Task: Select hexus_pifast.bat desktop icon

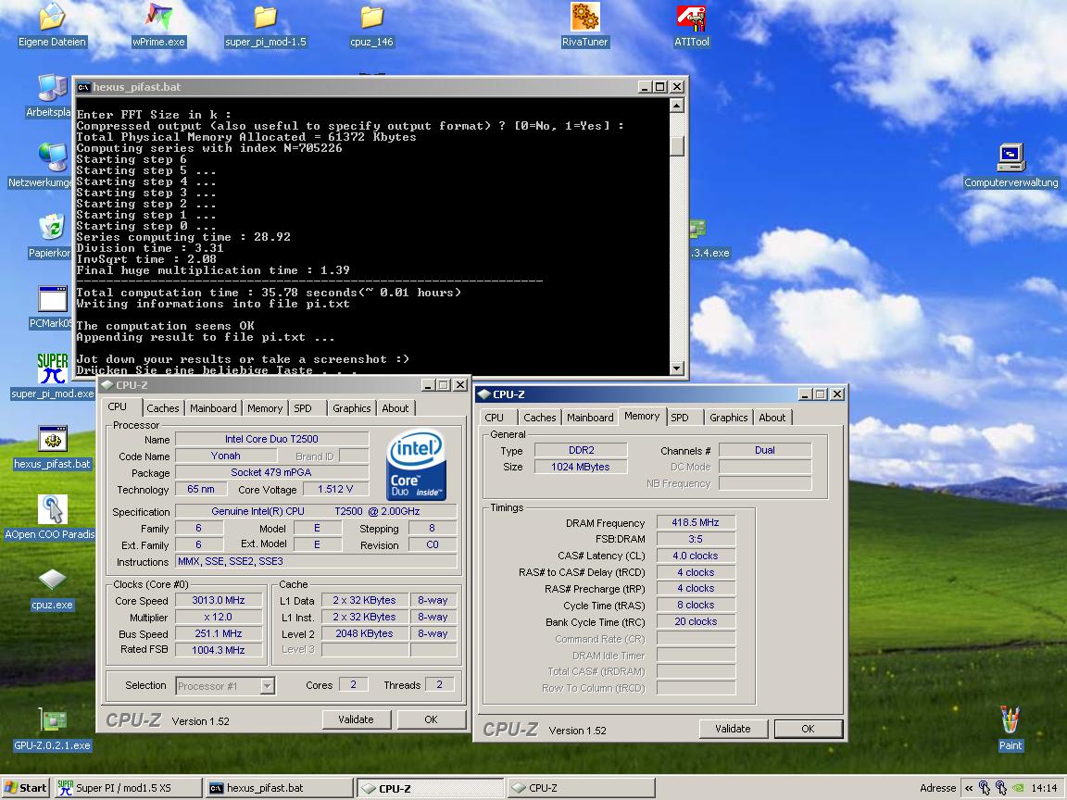Action: coord(52,440)
